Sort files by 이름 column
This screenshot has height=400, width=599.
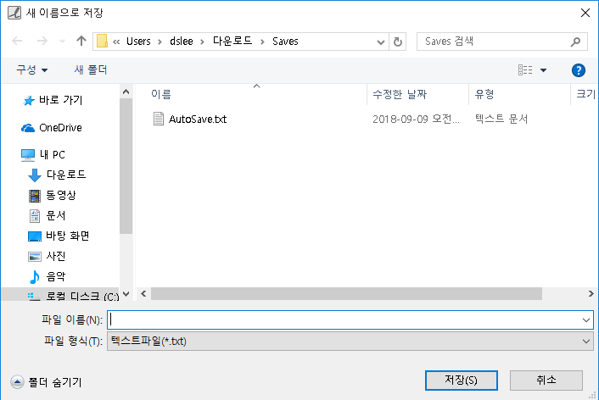(161, 94)
